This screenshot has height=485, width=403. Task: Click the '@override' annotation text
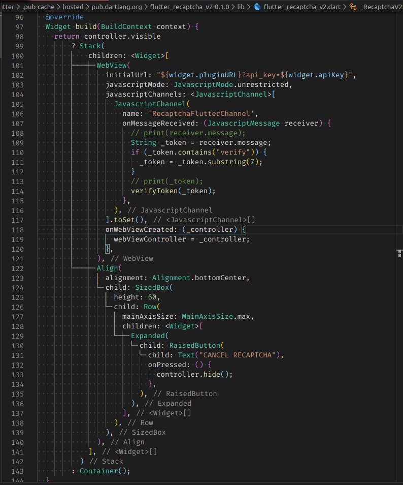tap(64, 17)
